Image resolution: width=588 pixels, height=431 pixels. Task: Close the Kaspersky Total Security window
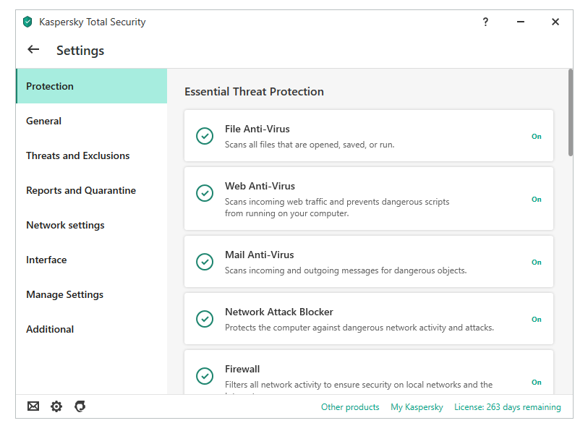pyautogui.click(x=555, y=22)
